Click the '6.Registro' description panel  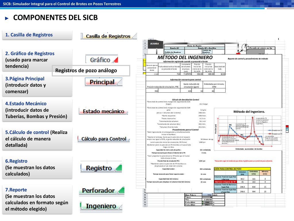click(37, 167)
